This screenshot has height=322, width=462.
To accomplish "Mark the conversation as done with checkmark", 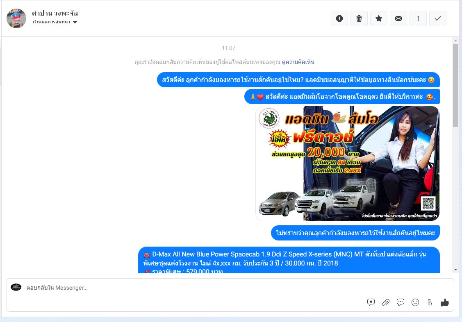I will tap(437, 18).
